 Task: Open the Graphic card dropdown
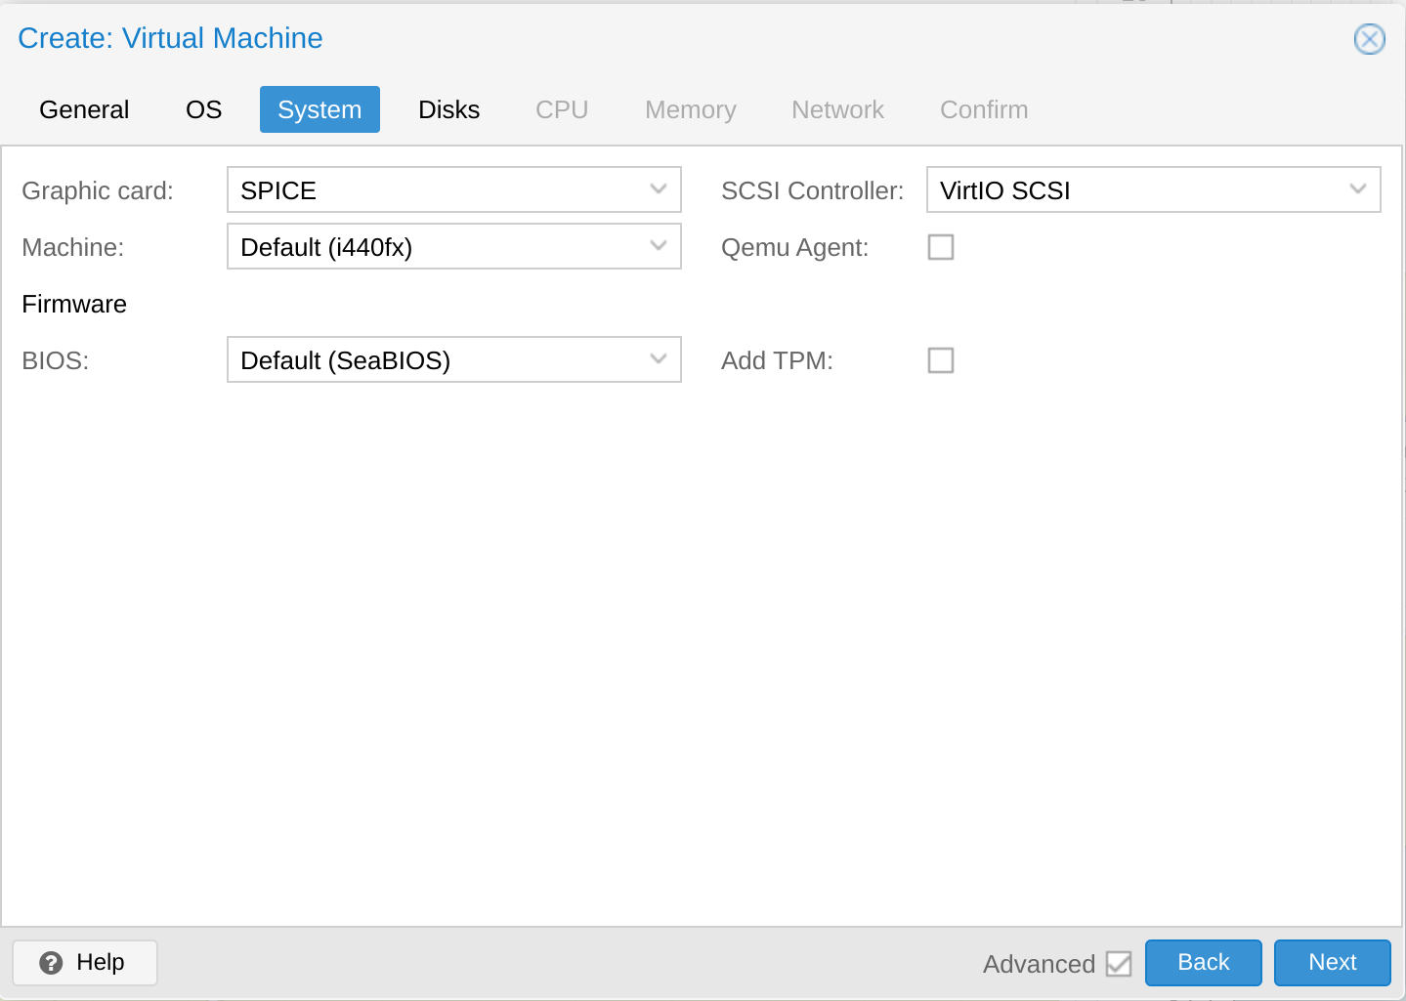tap(658, 189)
